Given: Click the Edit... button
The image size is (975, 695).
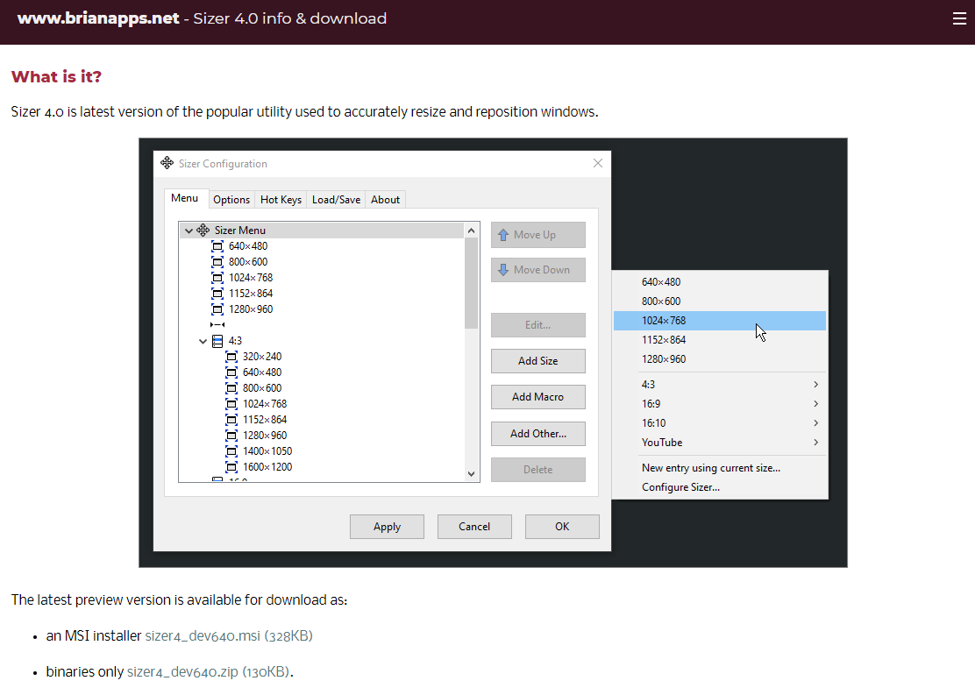Looking at the screenshot, I should tap(537, 325).
